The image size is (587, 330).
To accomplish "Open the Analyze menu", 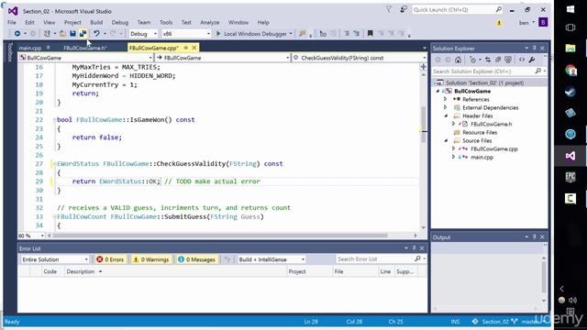I will pyautogui.click(x=210, y=22).
